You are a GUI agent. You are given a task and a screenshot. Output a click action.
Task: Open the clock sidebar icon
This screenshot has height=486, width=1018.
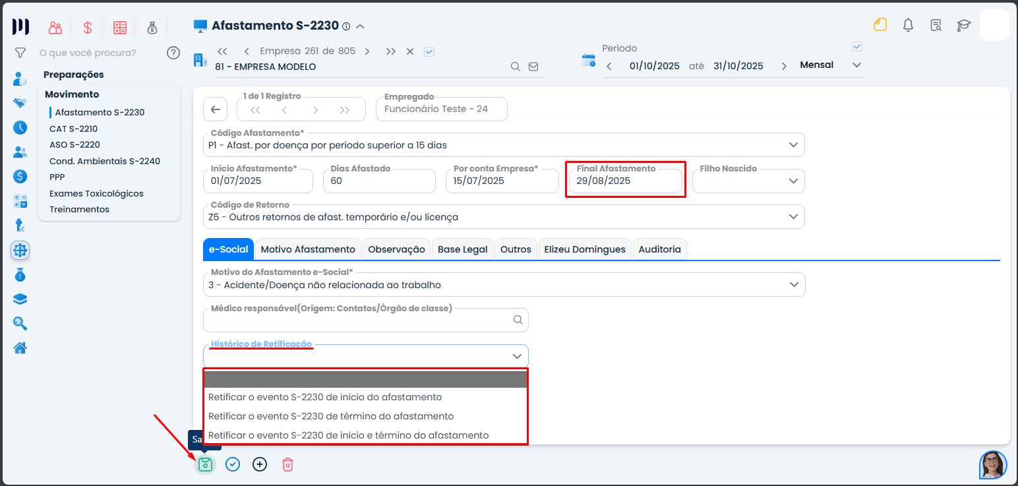(20, 128)
